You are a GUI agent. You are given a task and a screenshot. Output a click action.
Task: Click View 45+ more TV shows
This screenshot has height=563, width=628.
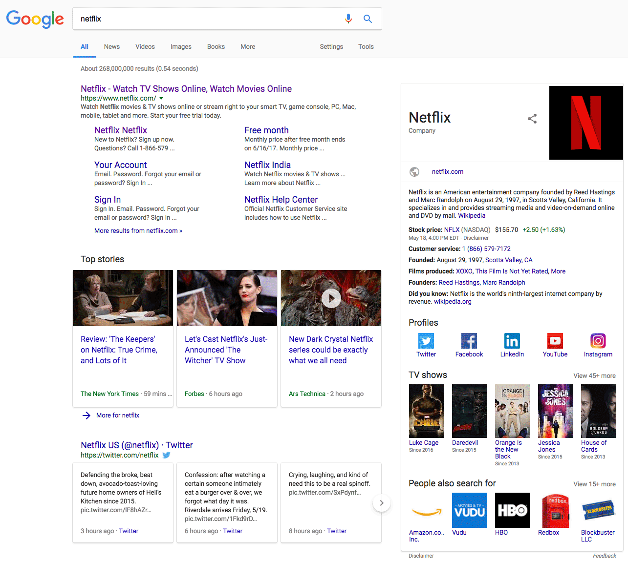(x=594, y=376)
